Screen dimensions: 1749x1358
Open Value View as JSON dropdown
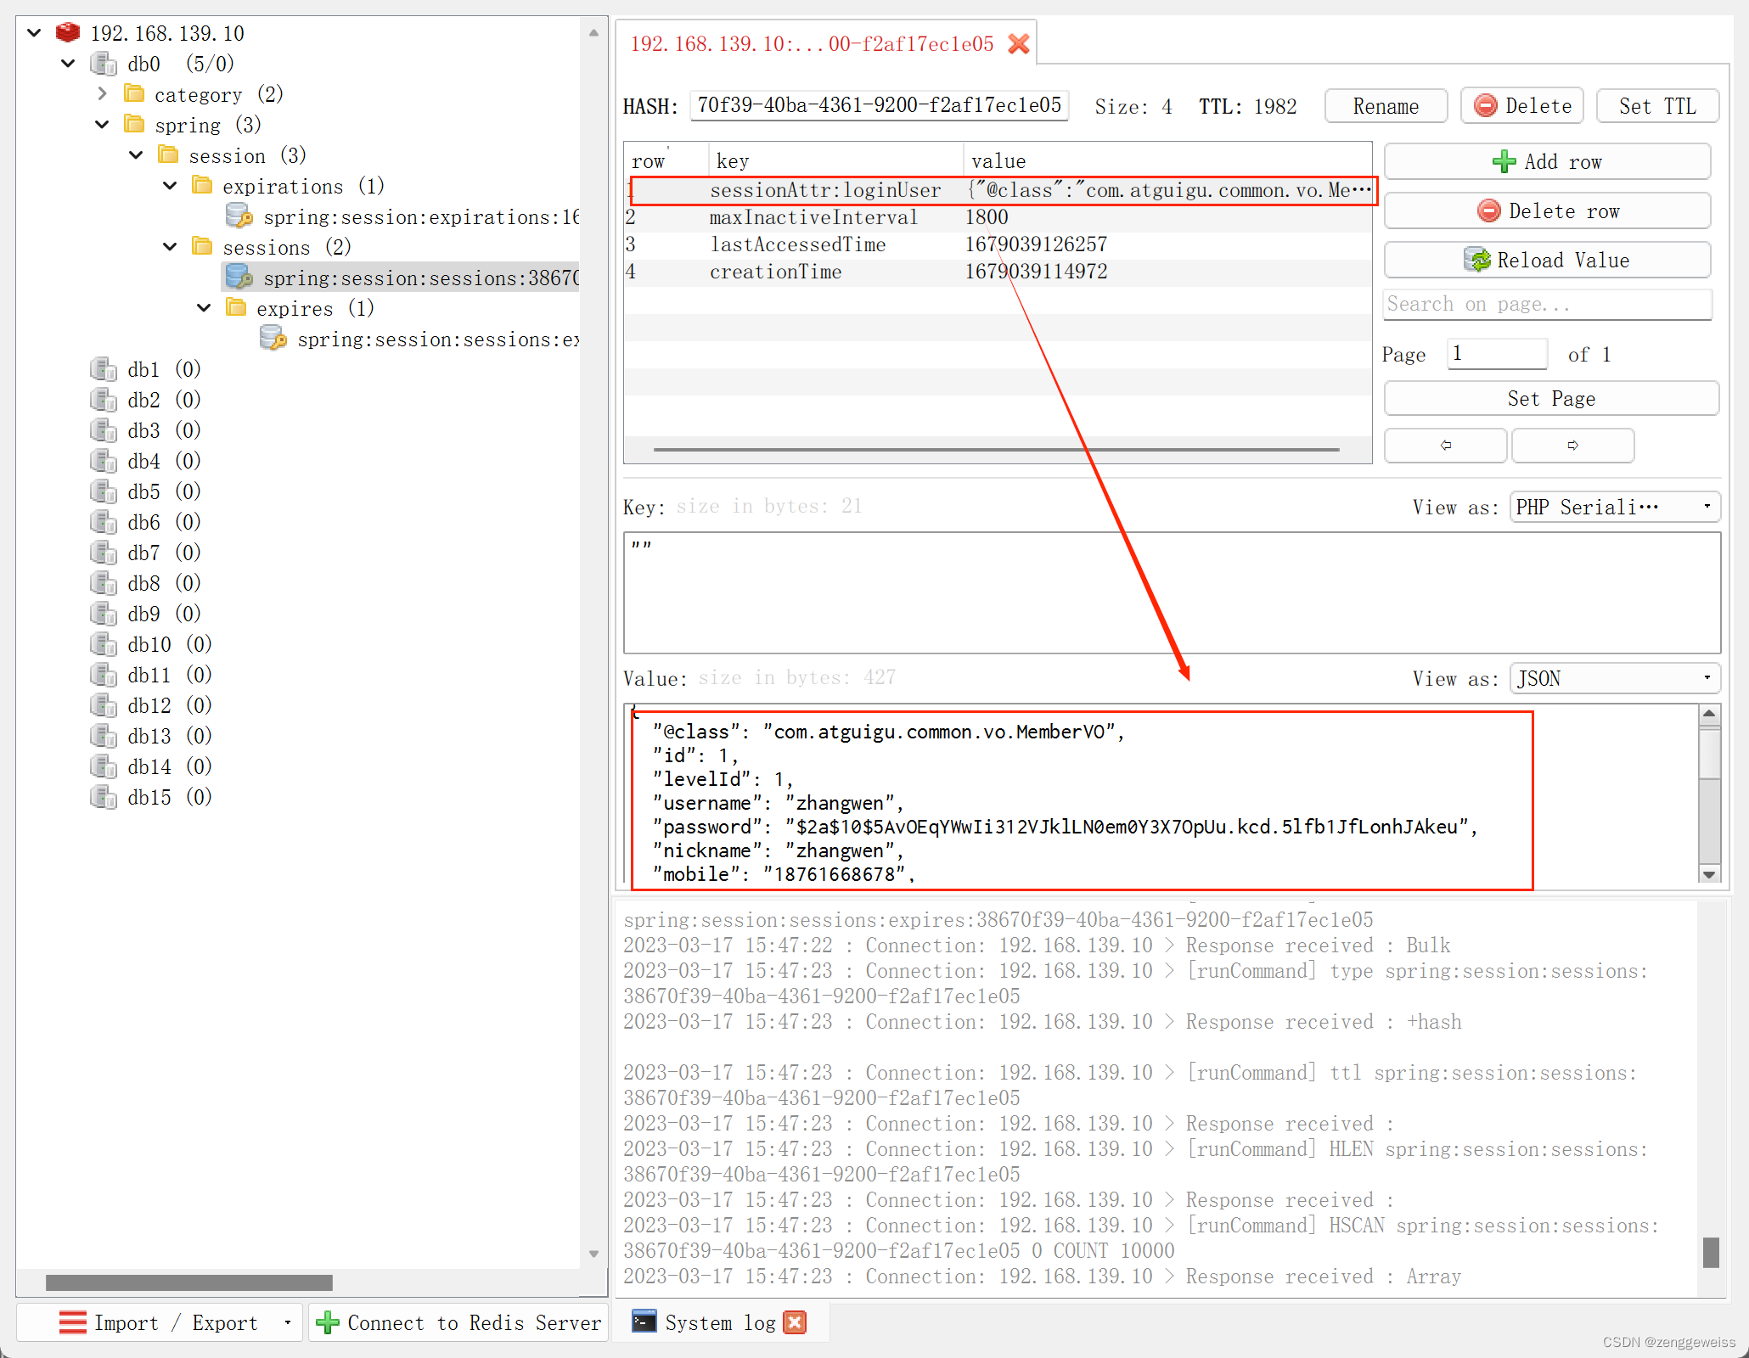click(1614, 678)
